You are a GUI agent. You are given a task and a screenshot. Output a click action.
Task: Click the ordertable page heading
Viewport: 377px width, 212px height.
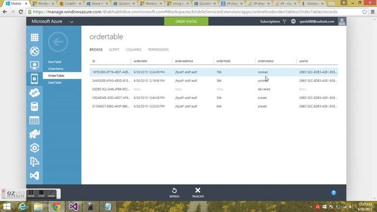106,37
